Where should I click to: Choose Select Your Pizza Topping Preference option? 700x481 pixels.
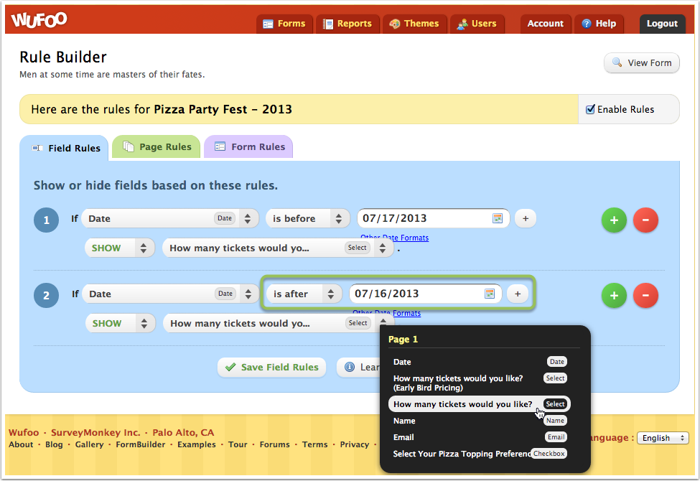[480, 454]
